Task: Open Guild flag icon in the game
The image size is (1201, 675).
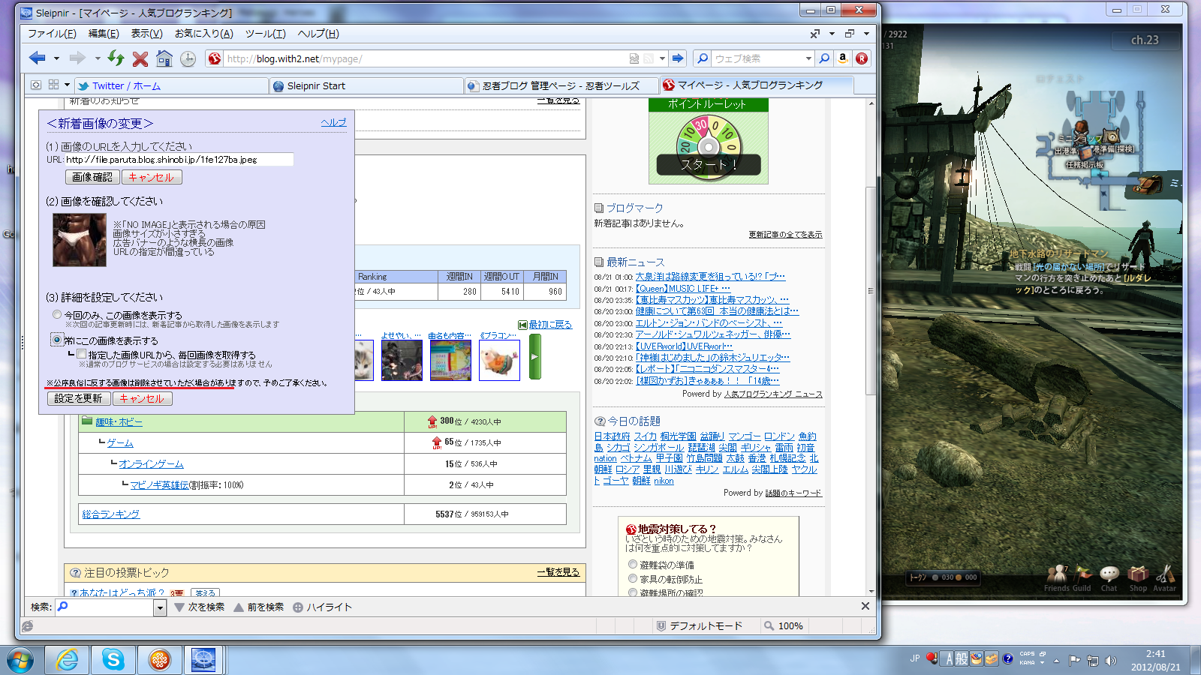Action: coord(1082,577)
